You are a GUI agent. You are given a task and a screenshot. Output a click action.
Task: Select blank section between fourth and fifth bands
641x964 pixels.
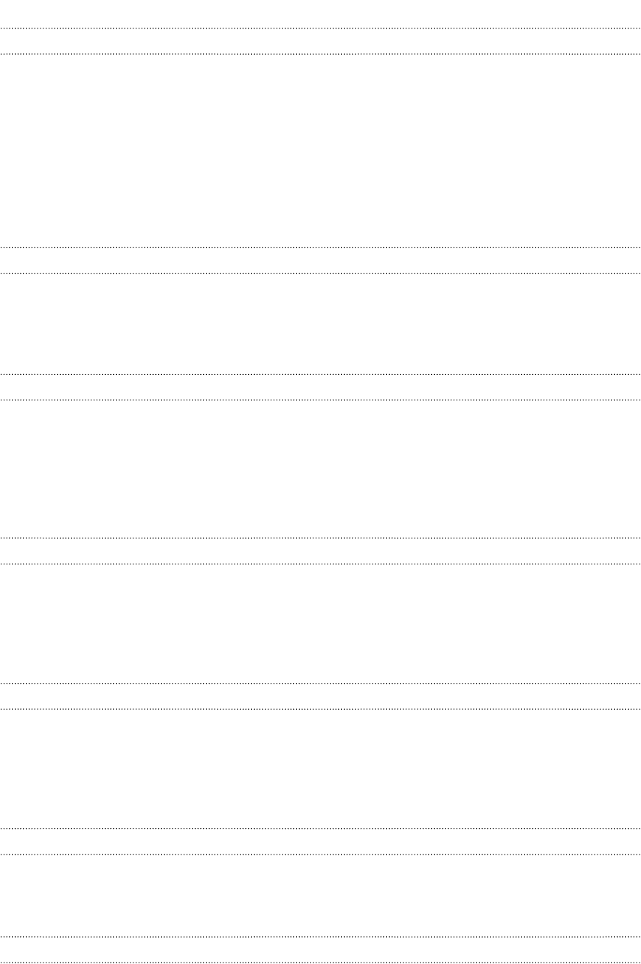click(x=320, y=624)
